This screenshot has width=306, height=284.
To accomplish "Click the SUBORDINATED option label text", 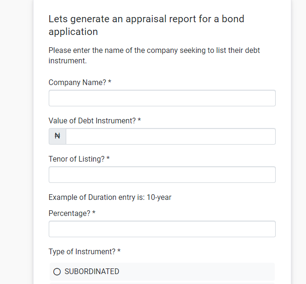I will (x=92, y=272).
